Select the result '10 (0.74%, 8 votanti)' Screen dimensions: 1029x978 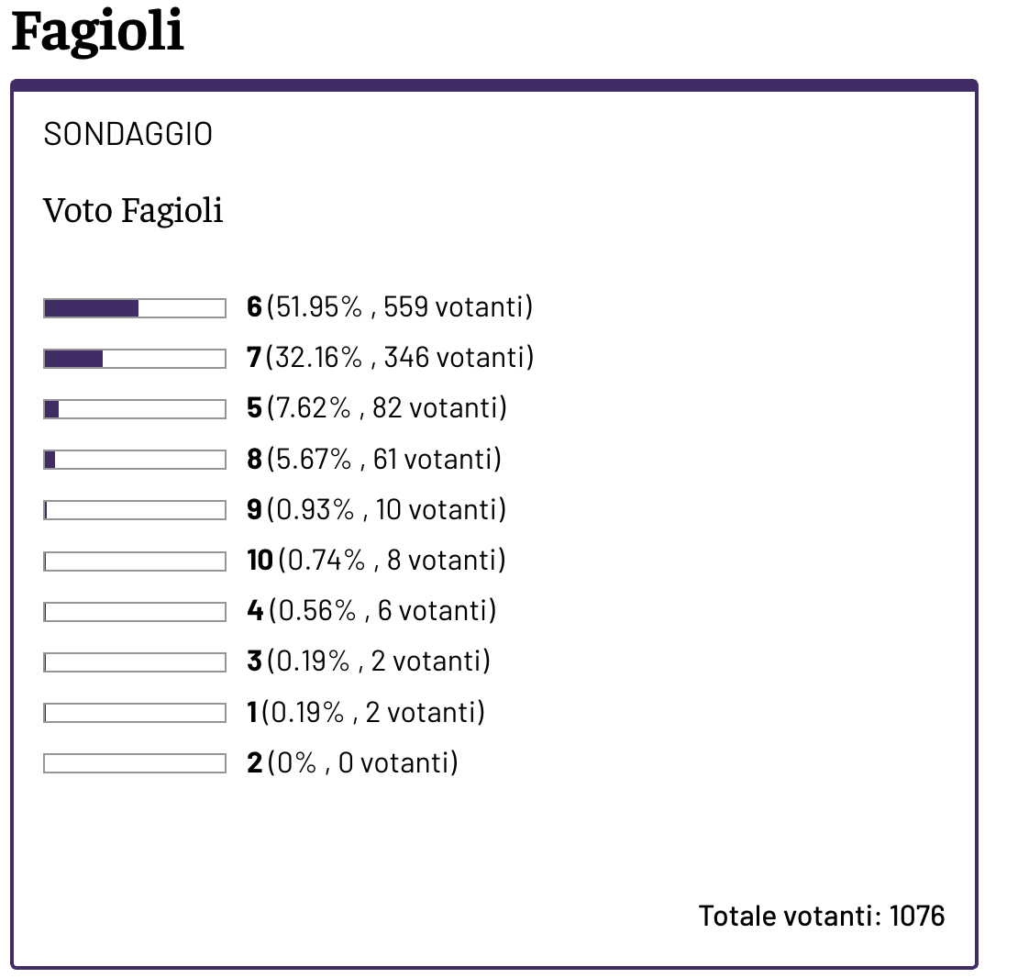(x=377, y=561)
